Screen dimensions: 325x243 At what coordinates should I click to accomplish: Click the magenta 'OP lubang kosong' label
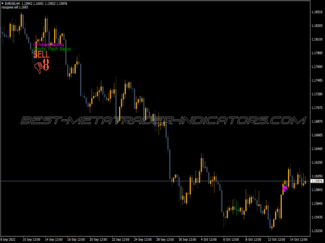(49, 44)
